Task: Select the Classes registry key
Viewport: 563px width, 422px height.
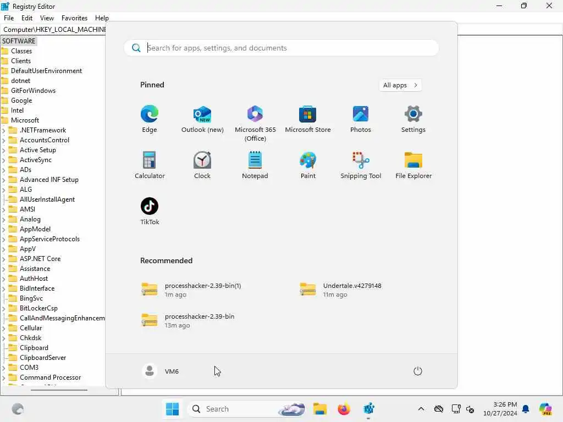Action: 21,51
